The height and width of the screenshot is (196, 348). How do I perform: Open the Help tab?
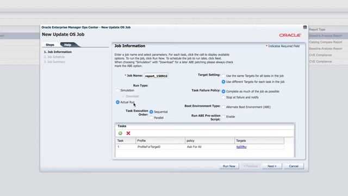pos(67,45)
